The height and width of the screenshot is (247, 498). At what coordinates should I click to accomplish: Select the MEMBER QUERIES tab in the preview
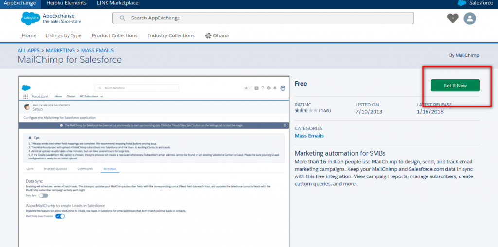[55, 169]
